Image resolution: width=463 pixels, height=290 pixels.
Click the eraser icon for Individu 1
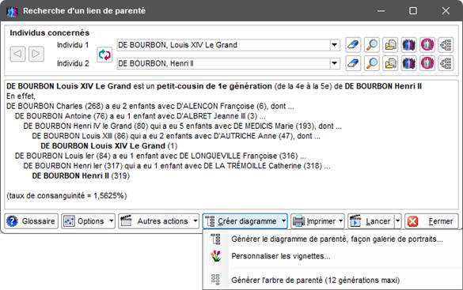[x=353, y=45]
